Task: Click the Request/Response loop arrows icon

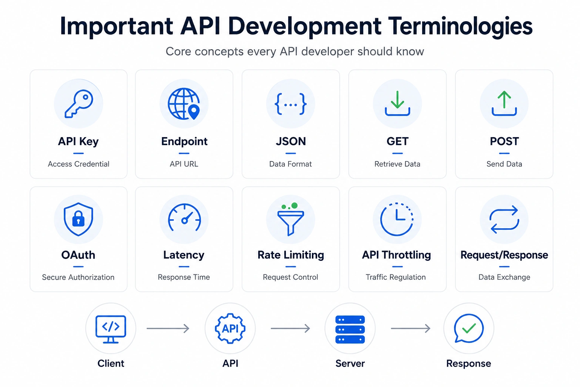Action: pos(504,219)
